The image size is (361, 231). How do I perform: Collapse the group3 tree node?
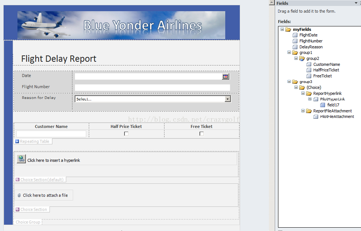tap(289, 81)
